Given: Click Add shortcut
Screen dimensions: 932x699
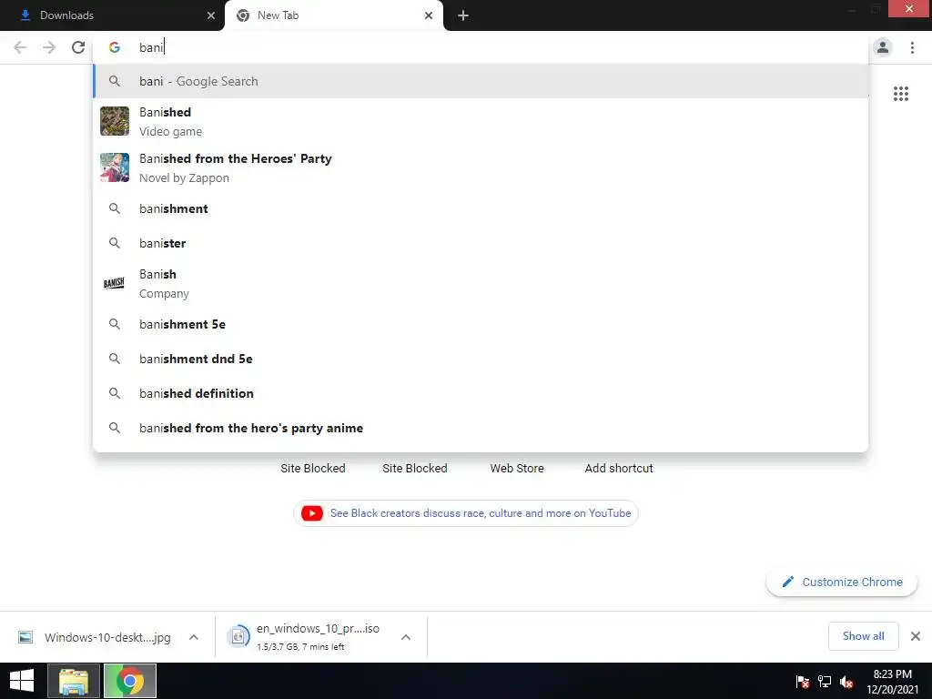Looking at the screenshot, I should coord(619,469).
